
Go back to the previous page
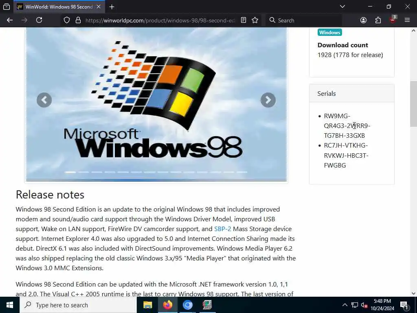tap(10, 20)
